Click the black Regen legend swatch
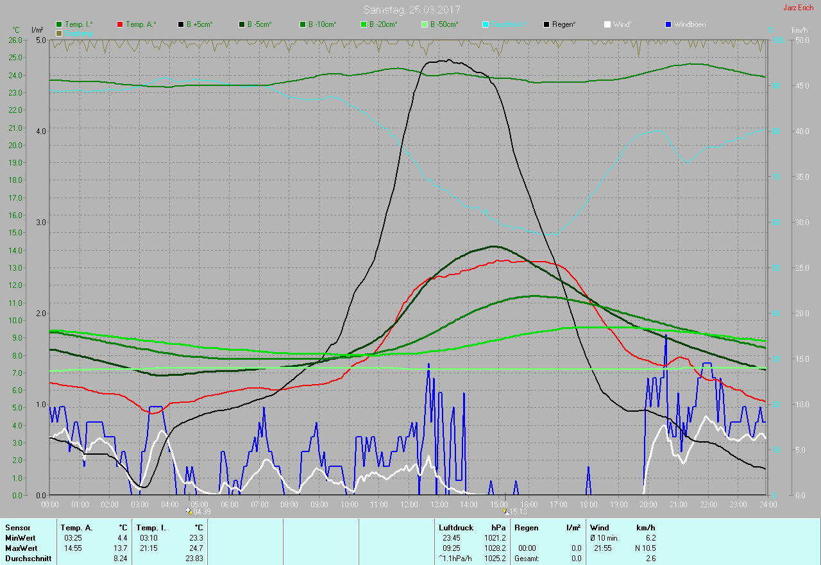Screen dimensions: 821x565 tap(546, 24)
